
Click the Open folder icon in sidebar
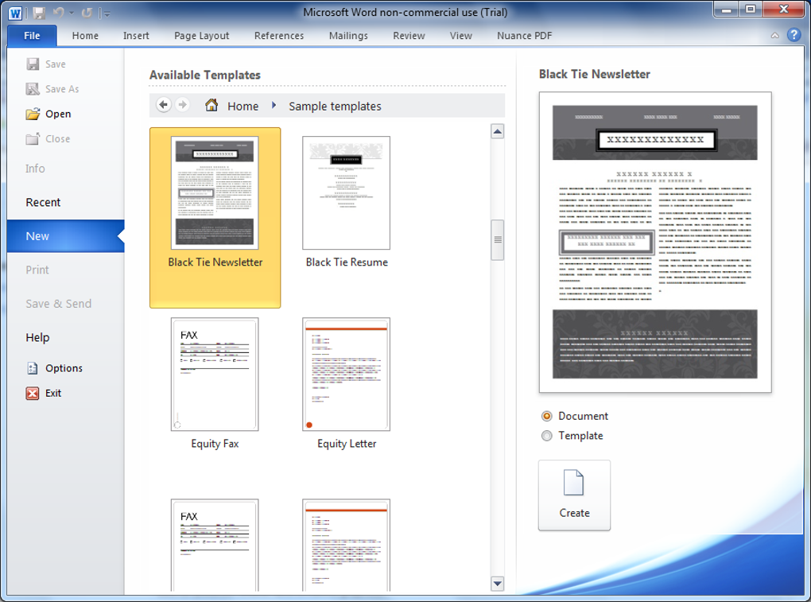tap(33, 114)
